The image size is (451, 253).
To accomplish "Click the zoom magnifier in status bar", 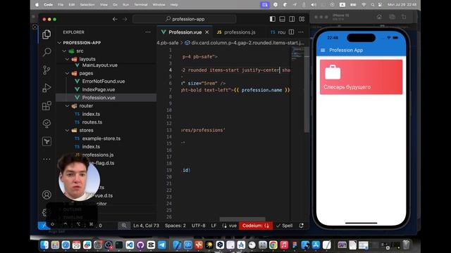I will (124, 226).
